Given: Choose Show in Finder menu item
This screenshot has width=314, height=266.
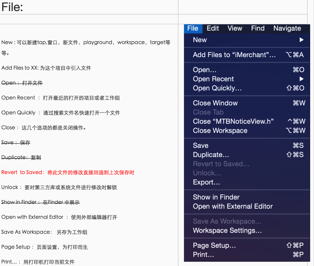Looking at the screenshot, I should 247,197.
